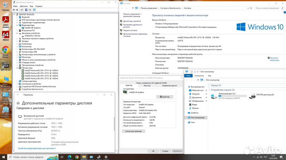Select the first Intel Pentium CPU J3710 entry
This screenshot has width=286, height=160.
[41, 70]
